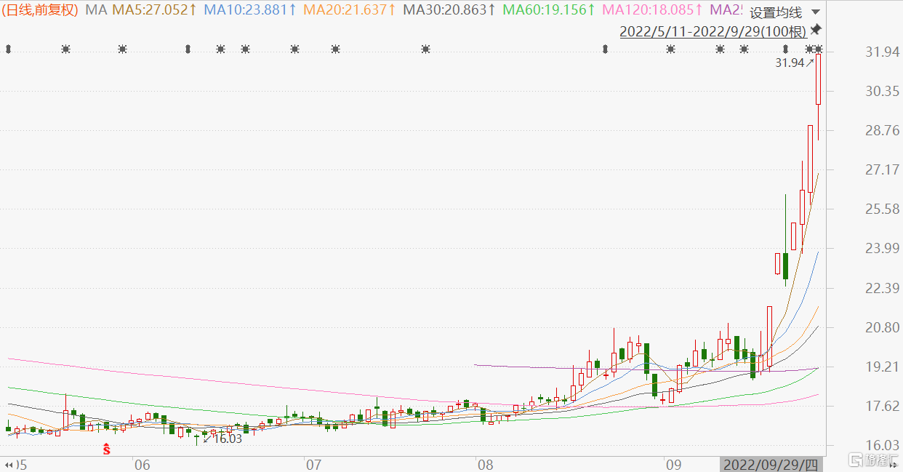
Task: Click the star event marker just before 06 label
Action: [121, 49]
